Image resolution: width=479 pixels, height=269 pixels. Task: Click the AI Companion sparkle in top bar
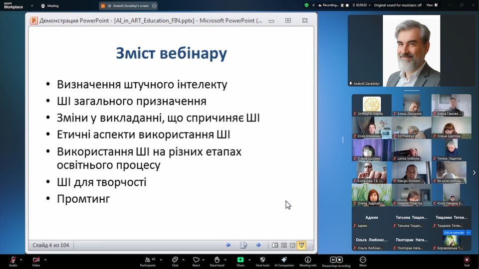click(x=313, y=5)
